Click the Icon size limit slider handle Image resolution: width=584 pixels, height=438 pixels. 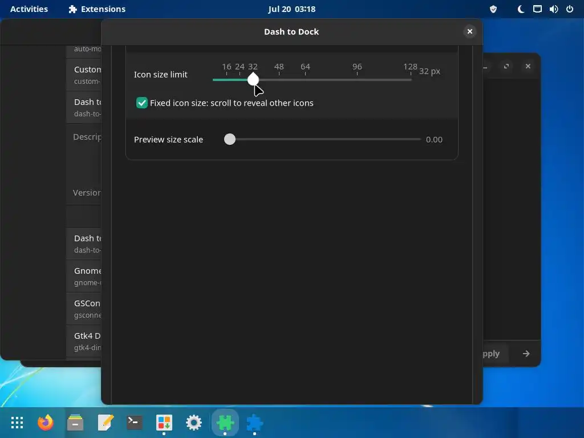pyautogui.click(x=253, y=79)
